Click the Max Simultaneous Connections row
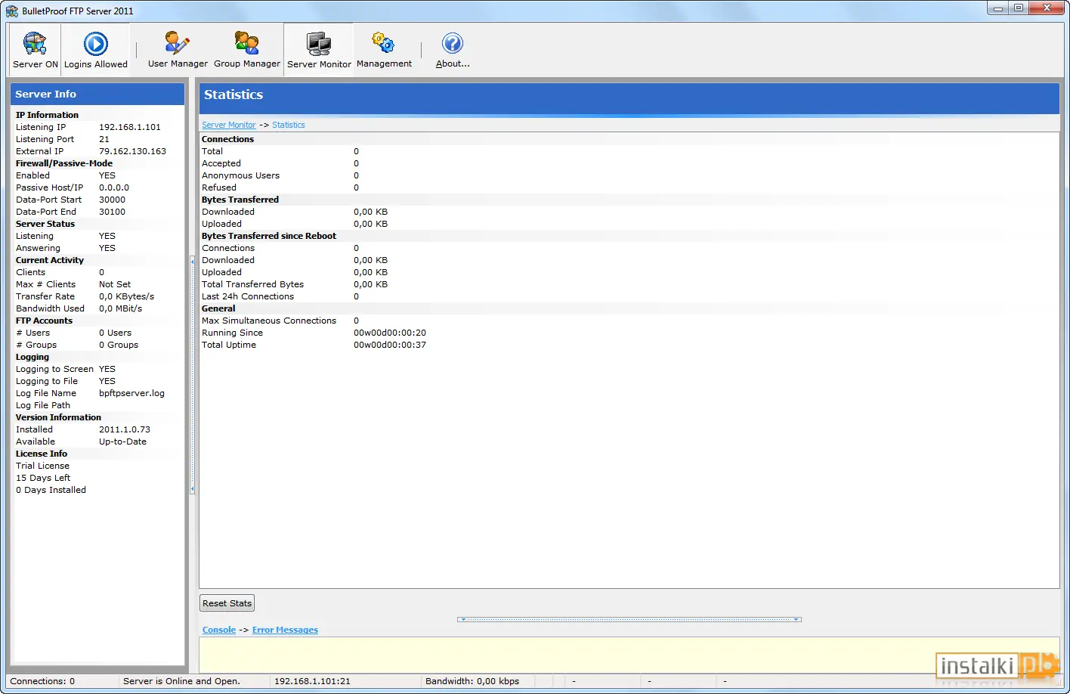Image resolution: width=1070 pixels, height=694 pixels. [x=629, y=321]
